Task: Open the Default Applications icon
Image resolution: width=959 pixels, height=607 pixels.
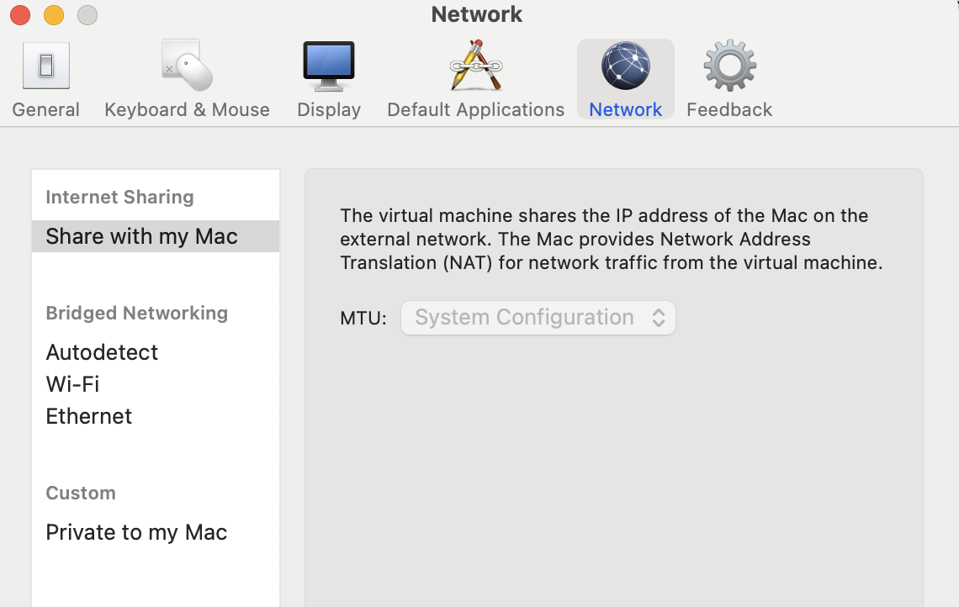Action: tap(476, 66)
